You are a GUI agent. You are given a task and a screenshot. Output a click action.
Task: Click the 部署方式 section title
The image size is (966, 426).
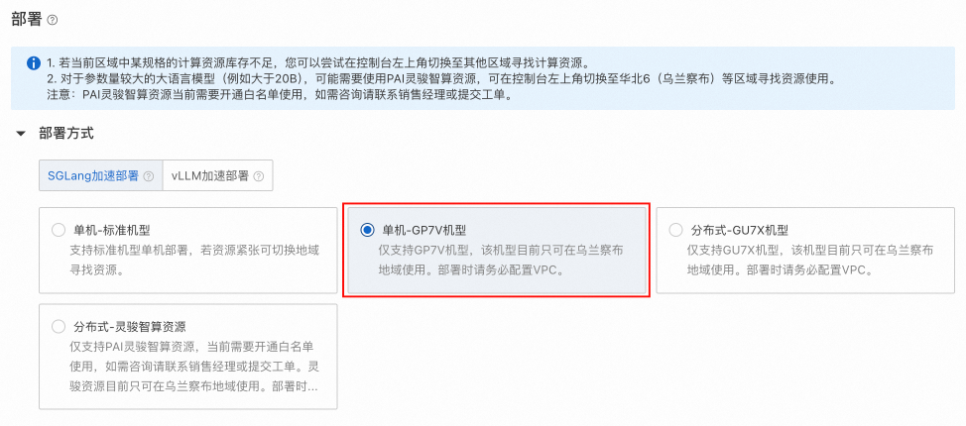coord(65,134)
